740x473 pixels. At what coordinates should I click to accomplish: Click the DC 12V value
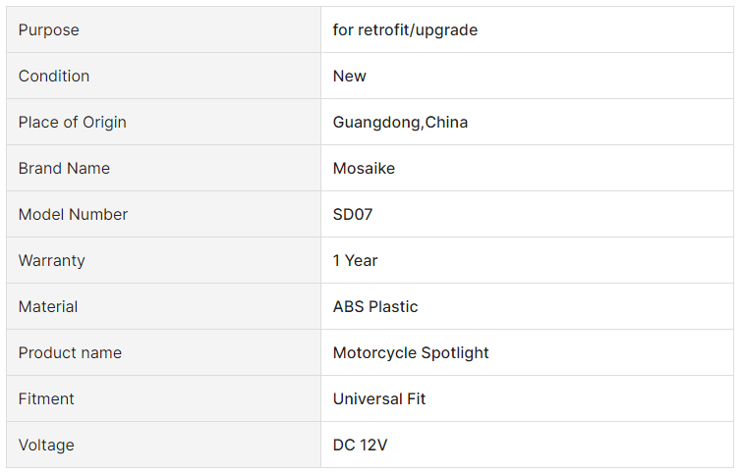[360, 446]
